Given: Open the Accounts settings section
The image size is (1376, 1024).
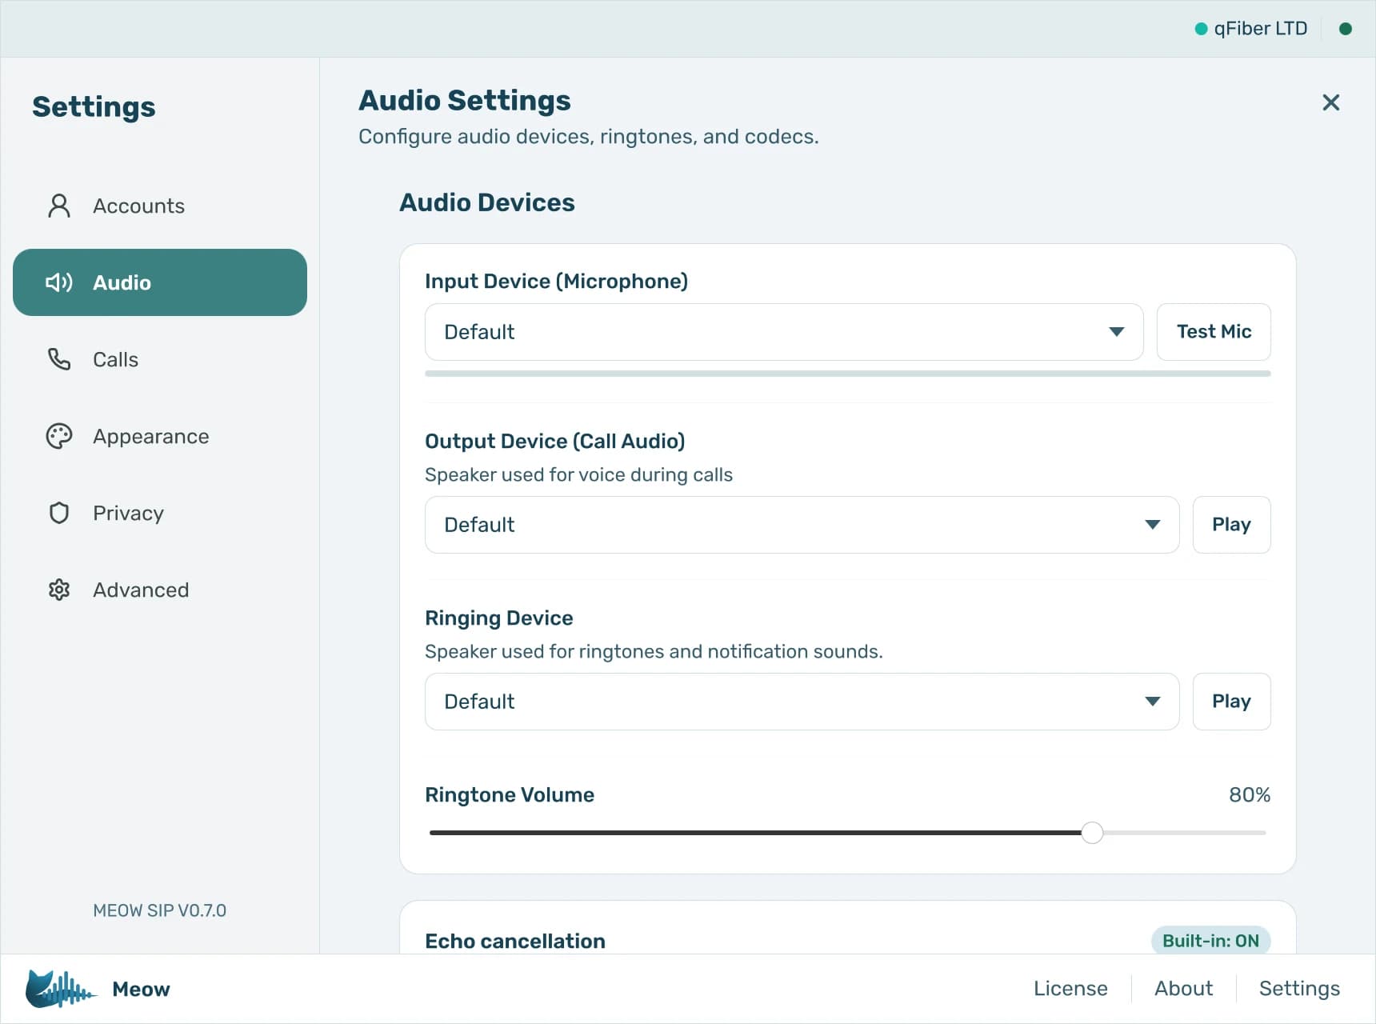Looking at the screenshot, I should (x=160, y=206).
